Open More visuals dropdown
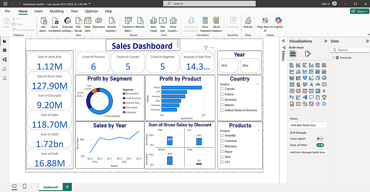370x192 pixels. point(173,24)
